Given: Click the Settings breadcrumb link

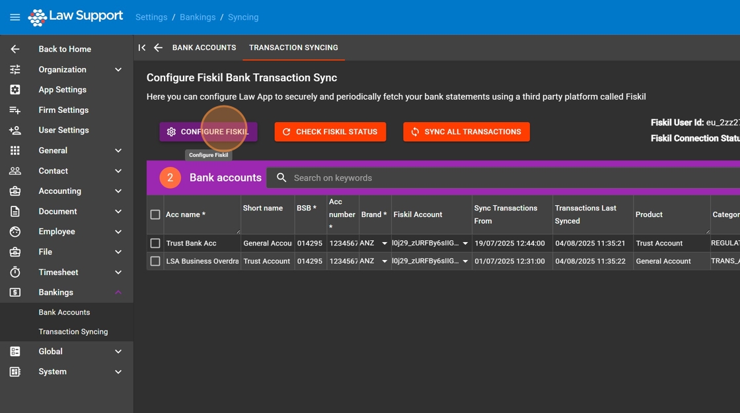Looking at the screenshot, I should (x=151, y=17).
